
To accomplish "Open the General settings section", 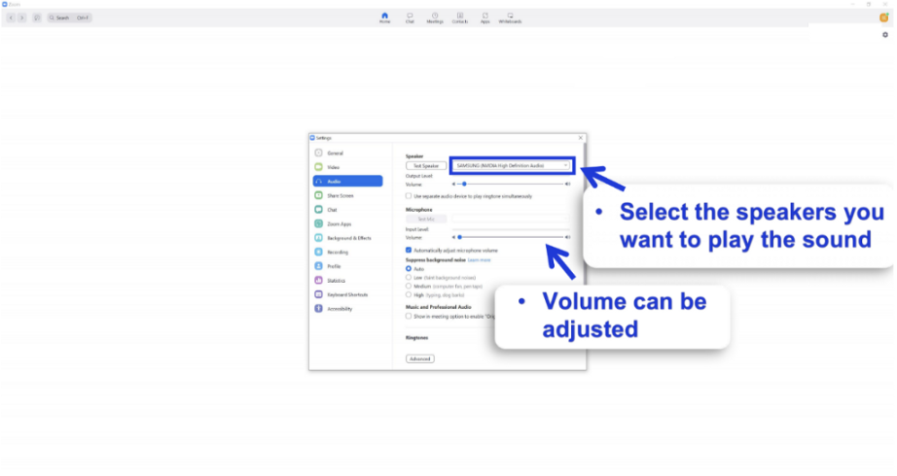I will [335, 153].
